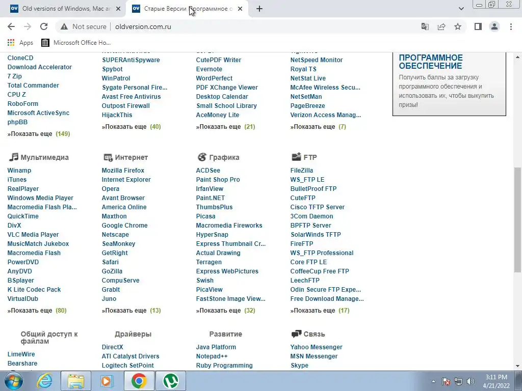Open uTorrent from the taskbar
The height and width of the screenshot is (391, 522).
click(x=171, y=381)
